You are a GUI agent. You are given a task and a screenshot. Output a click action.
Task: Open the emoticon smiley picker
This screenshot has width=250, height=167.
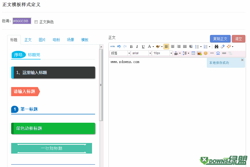206,53
